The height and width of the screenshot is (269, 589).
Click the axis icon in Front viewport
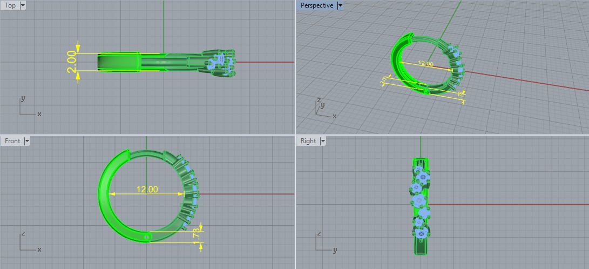tap(29, 241)
